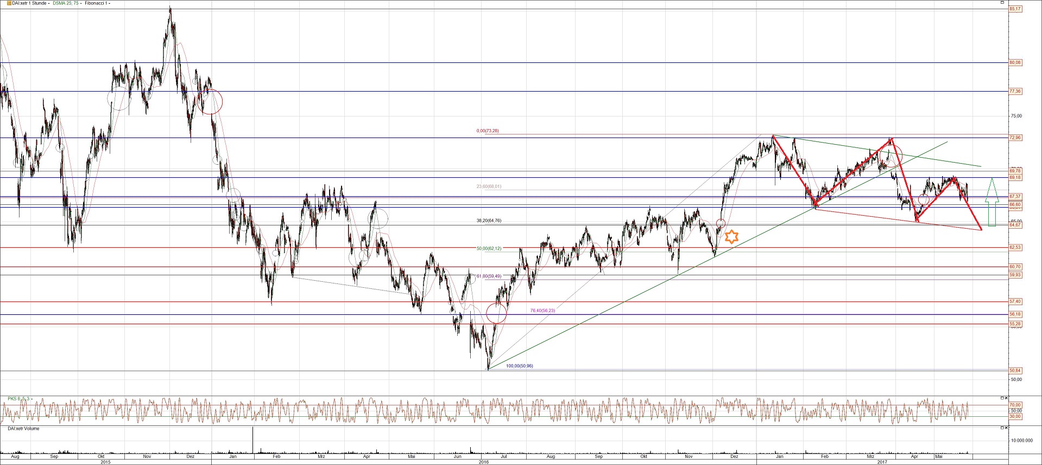Image resolution: width=1042 pixels, height=465 pixels.
Task: Select the 70,00 PKS overbought level label
Action: (1015, 405)
